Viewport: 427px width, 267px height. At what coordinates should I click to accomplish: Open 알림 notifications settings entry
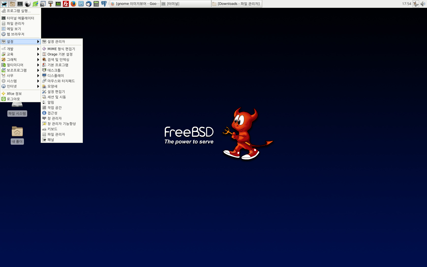(x=62, y=102)
